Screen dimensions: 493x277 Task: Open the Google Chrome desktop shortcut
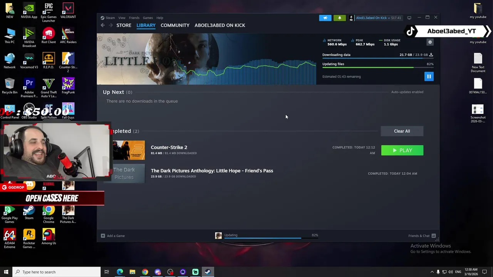coord(49,214)
